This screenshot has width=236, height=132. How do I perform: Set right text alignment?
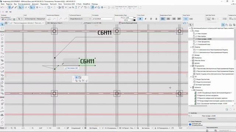pyautogui.click(x=174, y=19)
